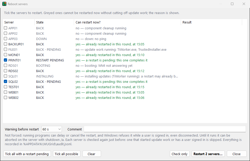Image resolution: width=250 pixels, height=161 pixels.
Task: Click the Can restart now? column header
Action: pyautogui.click(x=127, y=22)
